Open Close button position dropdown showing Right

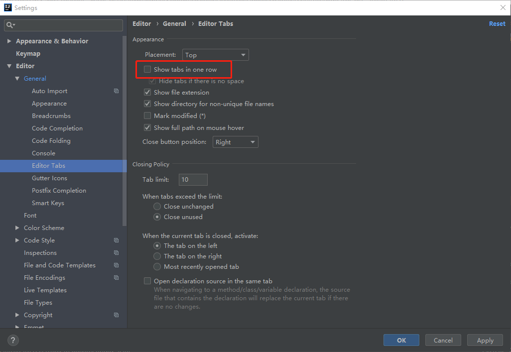[x=235, y=142]
